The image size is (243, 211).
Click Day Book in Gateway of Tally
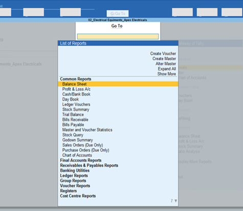(x=186, y=101)
